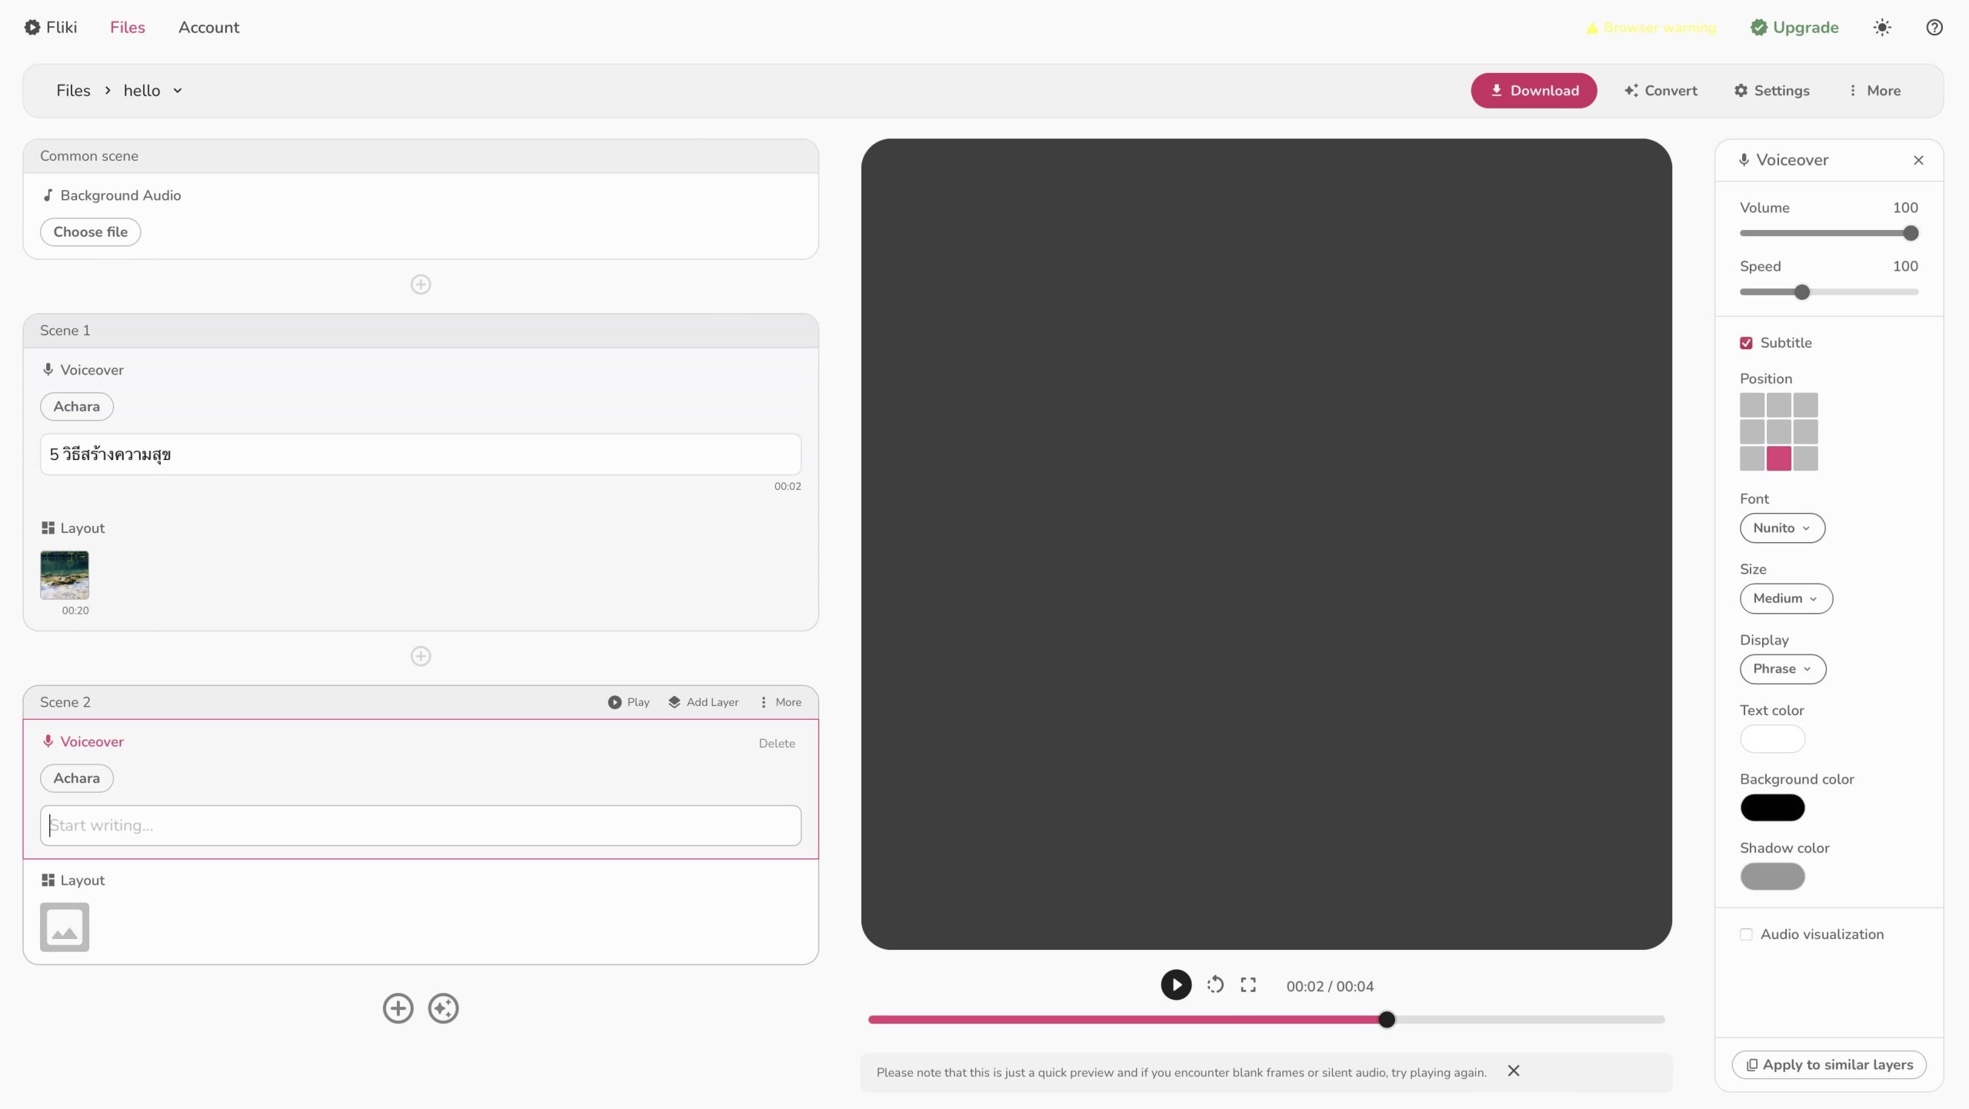Click the AI sparkle generate scene icon
Screen dimensions: 1969x1109
pos(443,1008)
